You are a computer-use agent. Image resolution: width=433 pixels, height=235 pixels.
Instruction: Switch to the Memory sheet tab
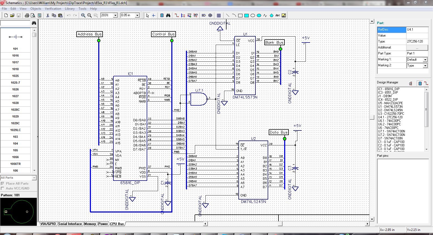tap(90, 224)
